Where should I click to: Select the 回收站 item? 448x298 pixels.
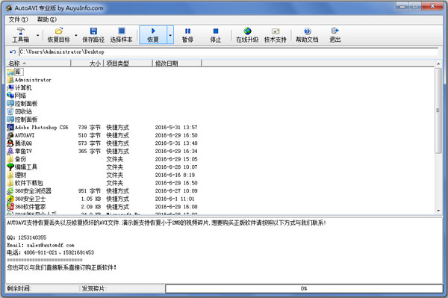(x=19, y=111)
